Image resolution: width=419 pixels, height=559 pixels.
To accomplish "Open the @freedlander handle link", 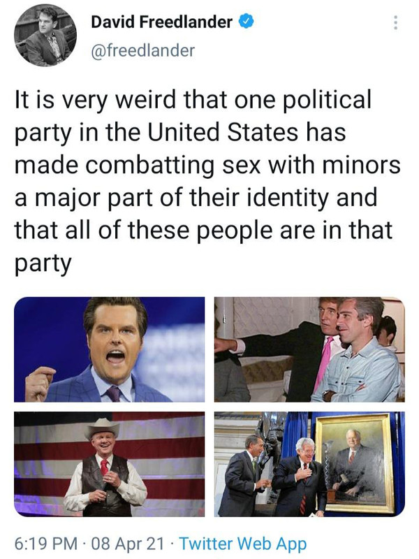I will click(143, 50).
